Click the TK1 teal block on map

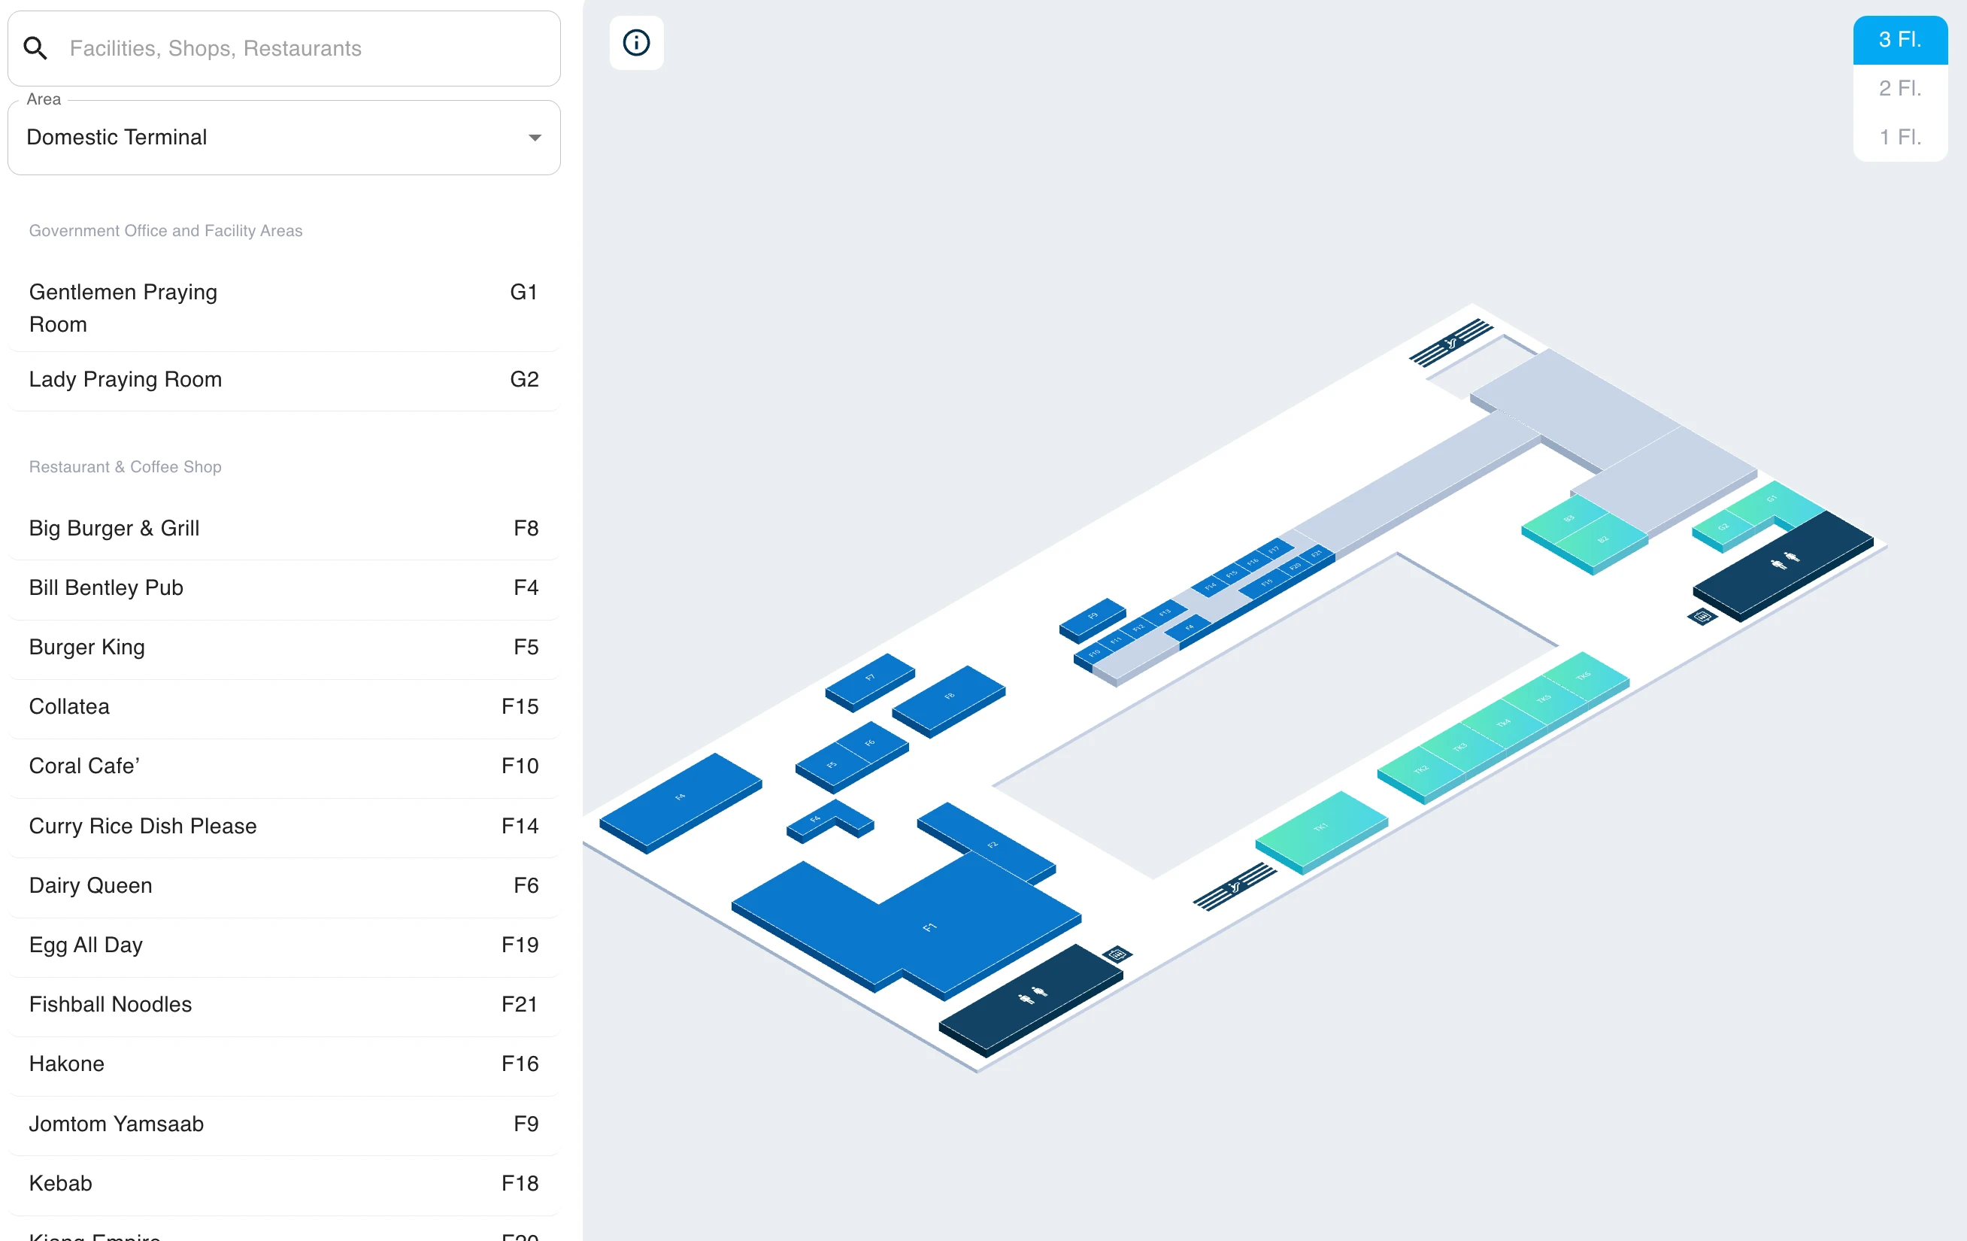coord(1320,827)
